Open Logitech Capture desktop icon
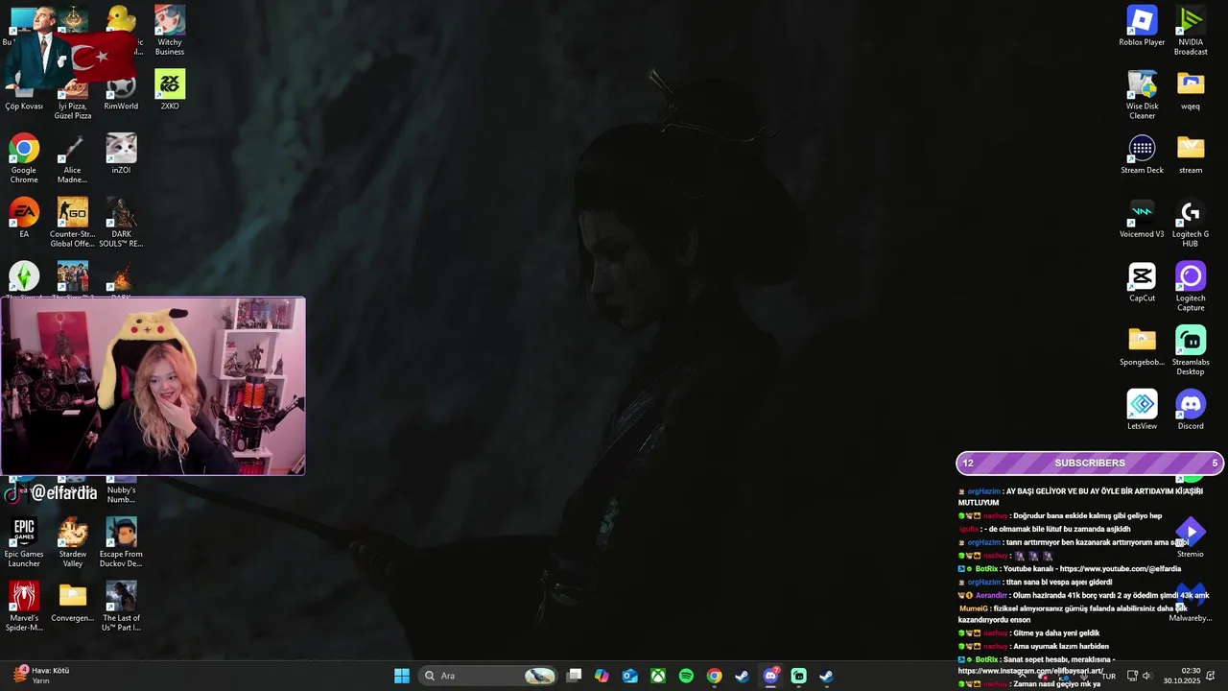Image resolution: width=1228 pixels, height=691 pixels. point(1191,286)
